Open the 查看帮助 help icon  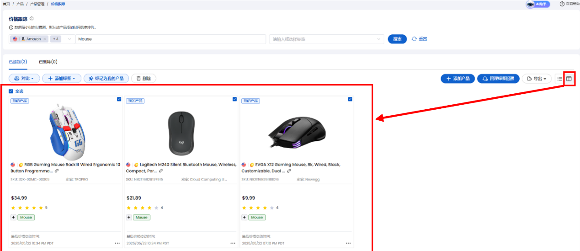point(562,4)
